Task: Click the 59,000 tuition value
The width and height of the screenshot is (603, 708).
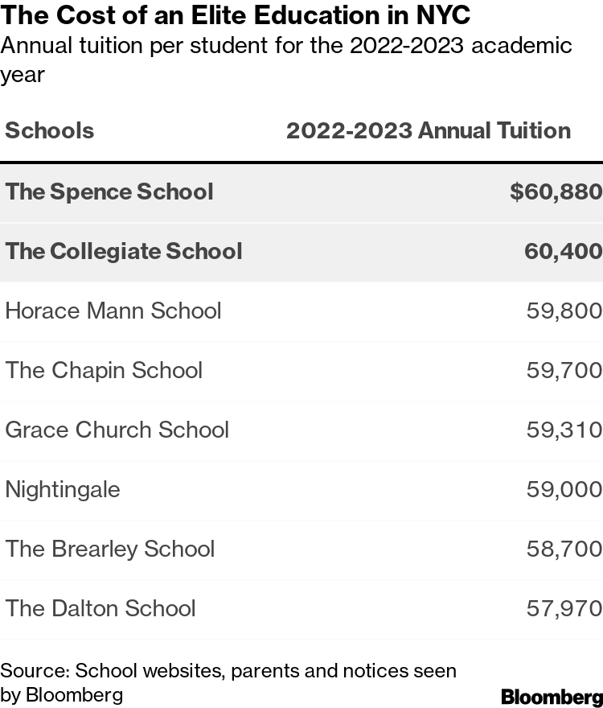Action: [x=564, y=489]
